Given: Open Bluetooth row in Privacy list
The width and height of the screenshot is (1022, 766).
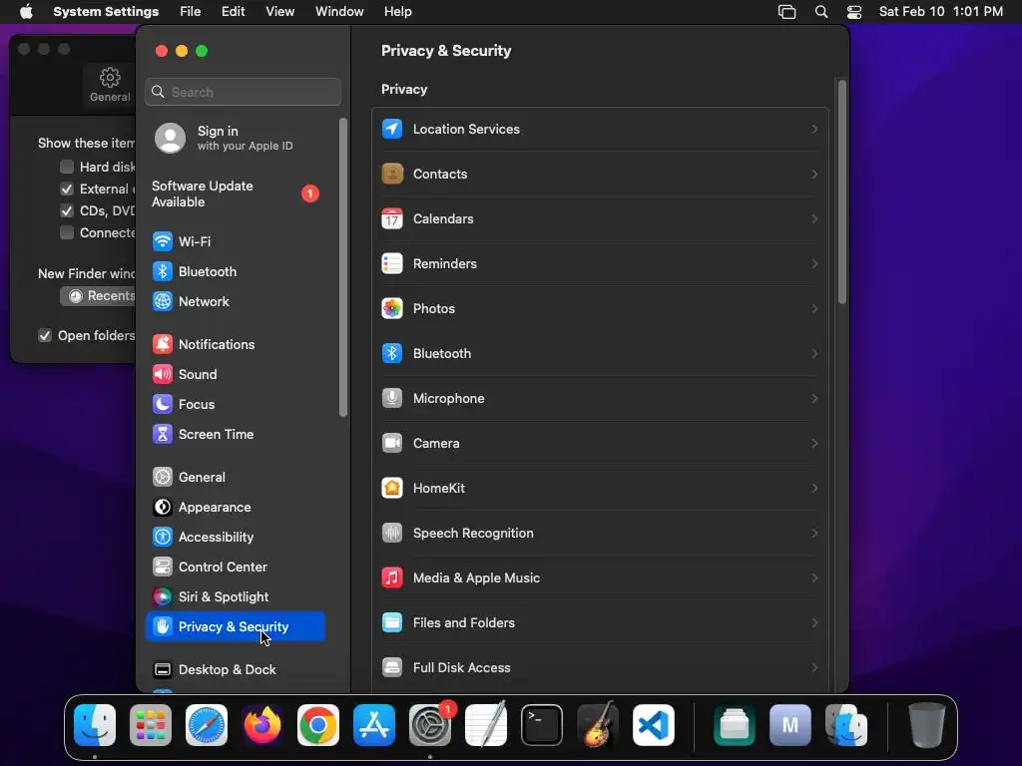Looking at the screenshot, I should coord(600,354).
